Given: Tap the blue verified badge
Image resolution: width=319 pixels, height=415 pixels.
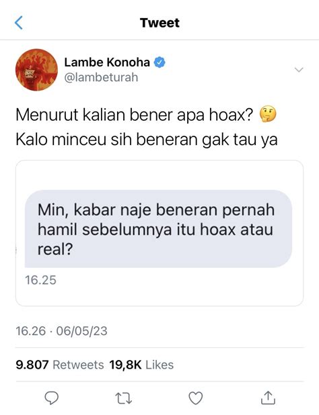Looking at the screenshot, I should click(x=159, y=62).
